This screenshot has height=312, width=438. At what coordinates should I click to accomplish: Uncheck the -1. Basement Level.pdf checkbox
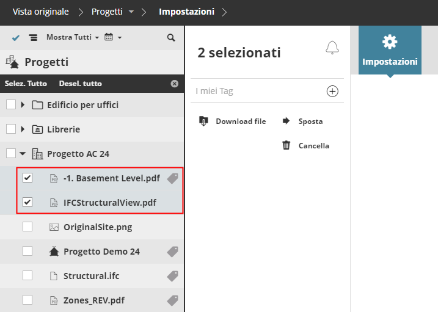point(27,178)
